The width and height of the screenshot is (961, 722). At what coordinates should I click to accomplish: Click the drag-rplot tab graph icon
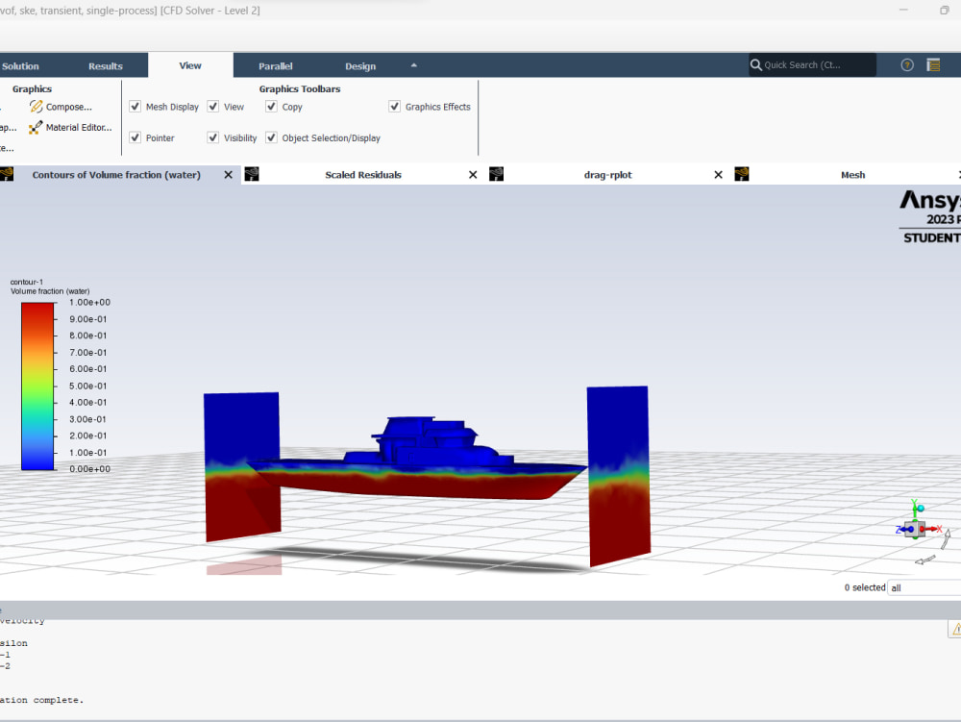point(496,174)
